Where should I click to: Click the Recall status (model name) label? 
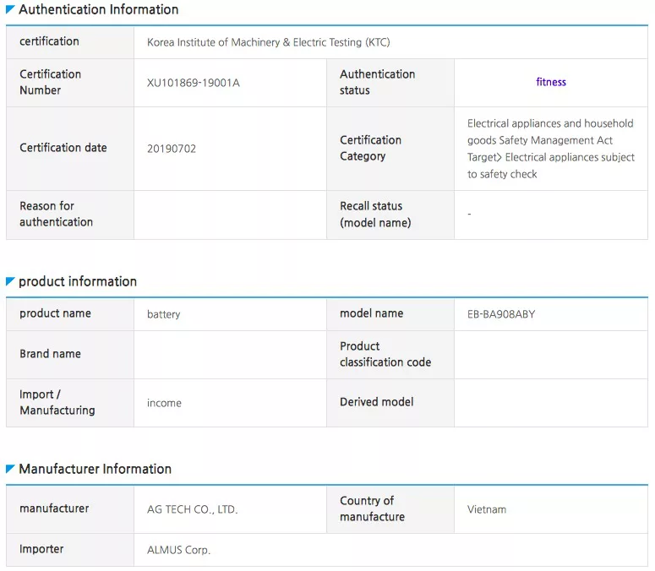tap(375, 215)
